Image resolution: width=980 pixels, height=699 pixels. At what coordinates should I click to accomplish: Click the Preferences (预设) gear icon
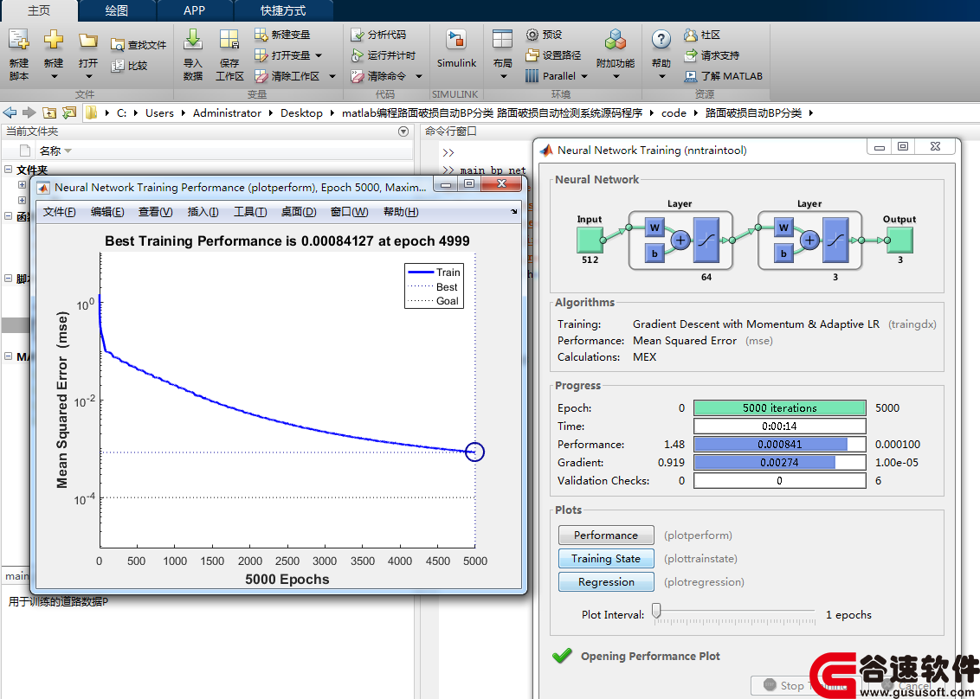532,35
